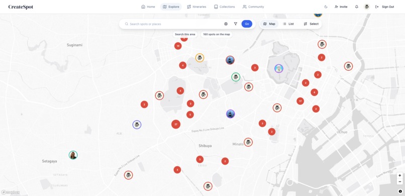Open the user profile avatar in header
405x196 pixels.
[366, 7]
